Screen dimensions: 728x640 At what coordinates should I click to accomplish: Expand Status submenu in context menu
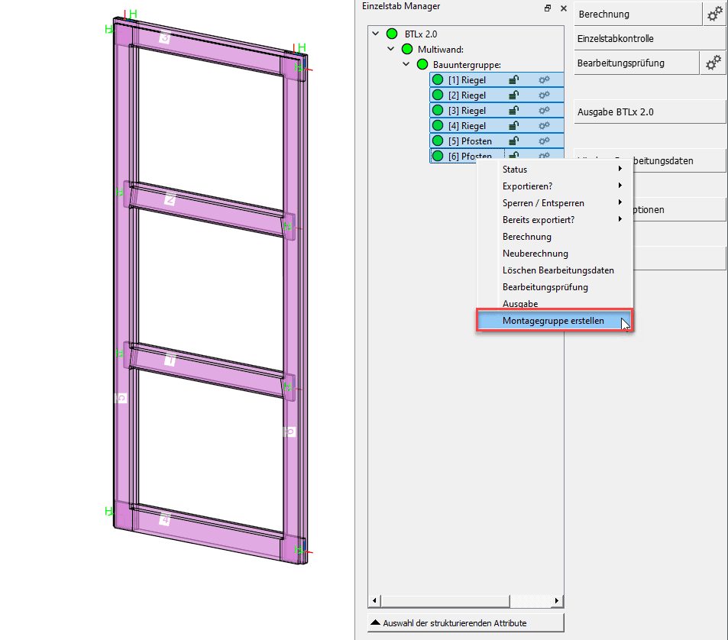click(555, 170)
